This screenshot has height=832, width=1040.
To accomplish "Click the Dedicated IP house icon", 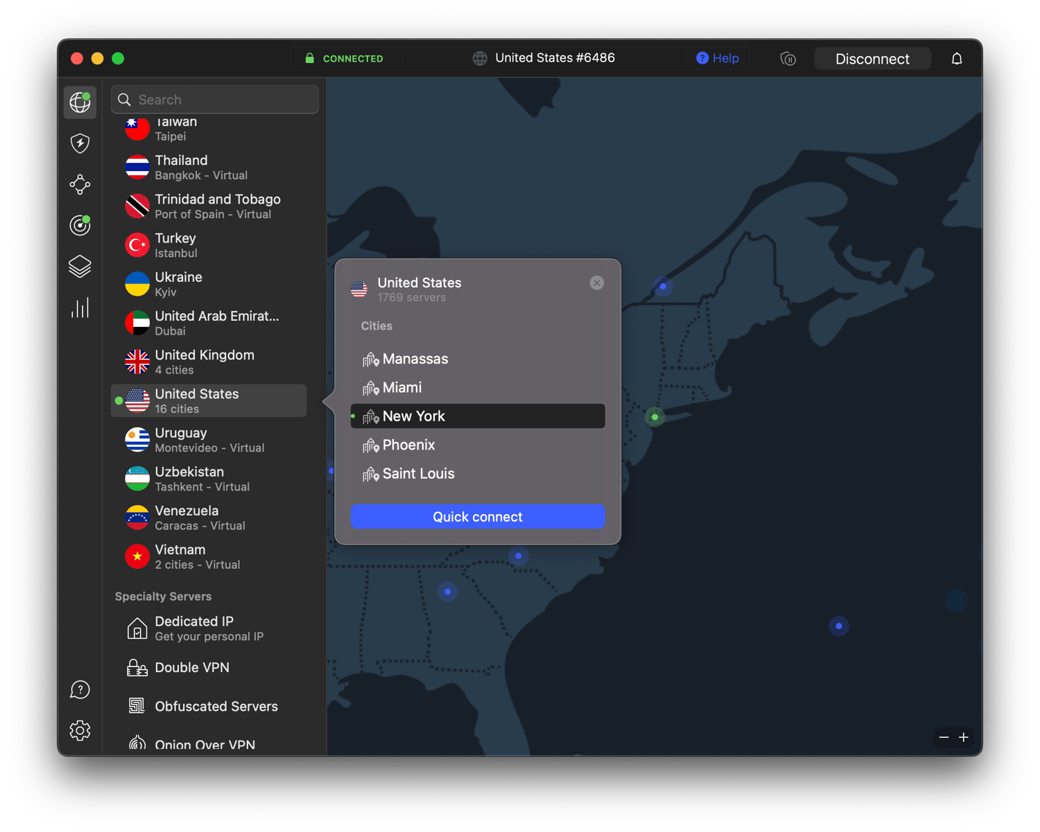I will (x=137, y=628).
